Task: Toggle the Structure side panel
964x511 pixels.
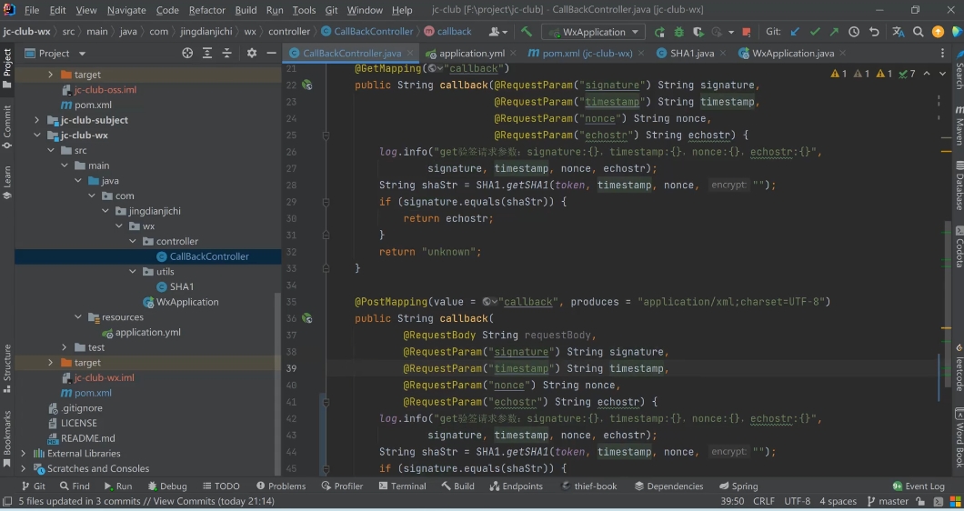Action: 7,367
